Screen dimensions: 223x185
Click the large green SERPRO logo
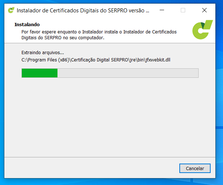pyautogui.click(x=203, y=30)
